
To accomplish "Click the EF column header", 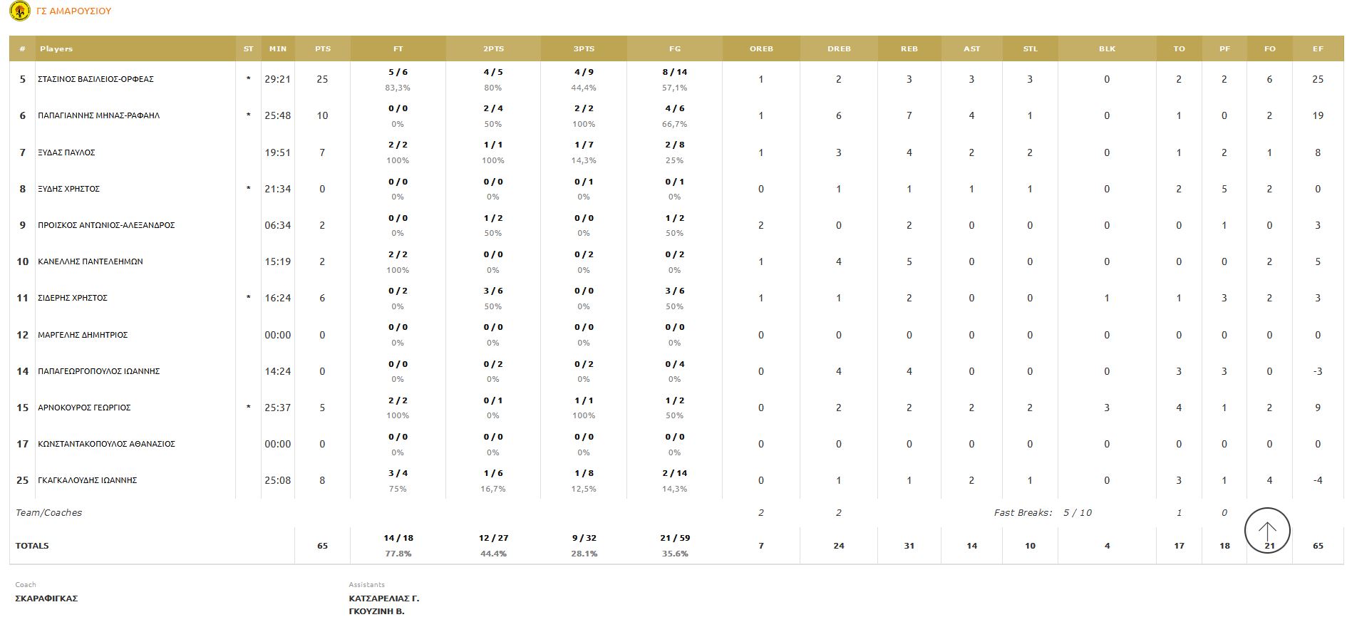I will point(1318,48).
